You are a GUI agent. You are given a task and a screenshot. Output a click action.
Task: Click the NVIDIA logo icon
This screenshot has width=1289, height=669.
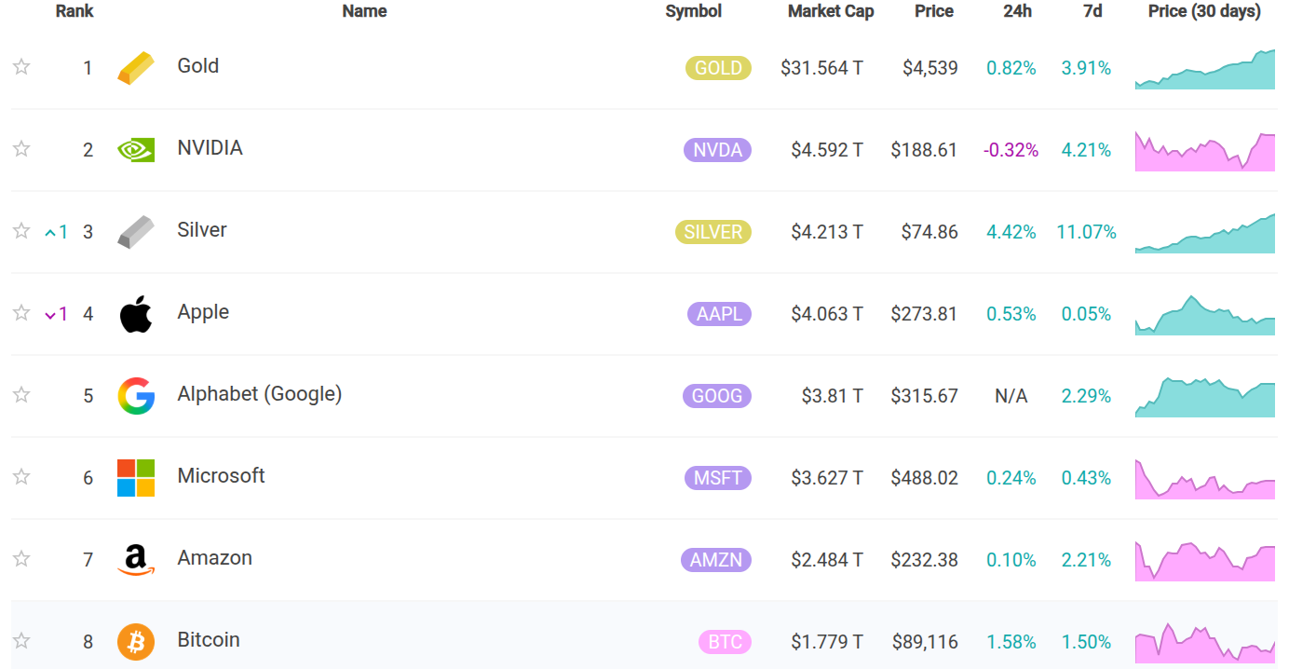[x=136, y=149]
